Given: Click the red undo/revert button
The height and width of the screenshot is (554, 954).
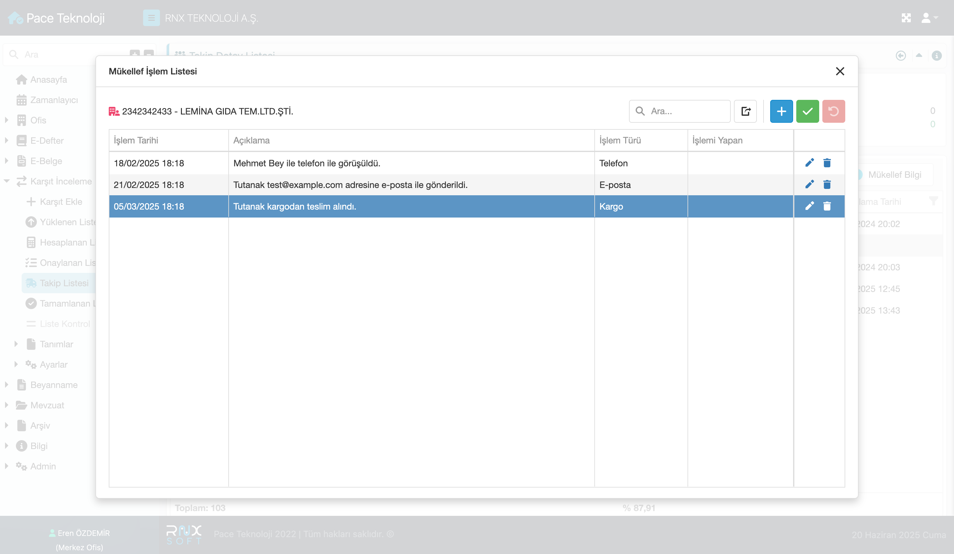Looking at the screenshot, I should 833,111.
